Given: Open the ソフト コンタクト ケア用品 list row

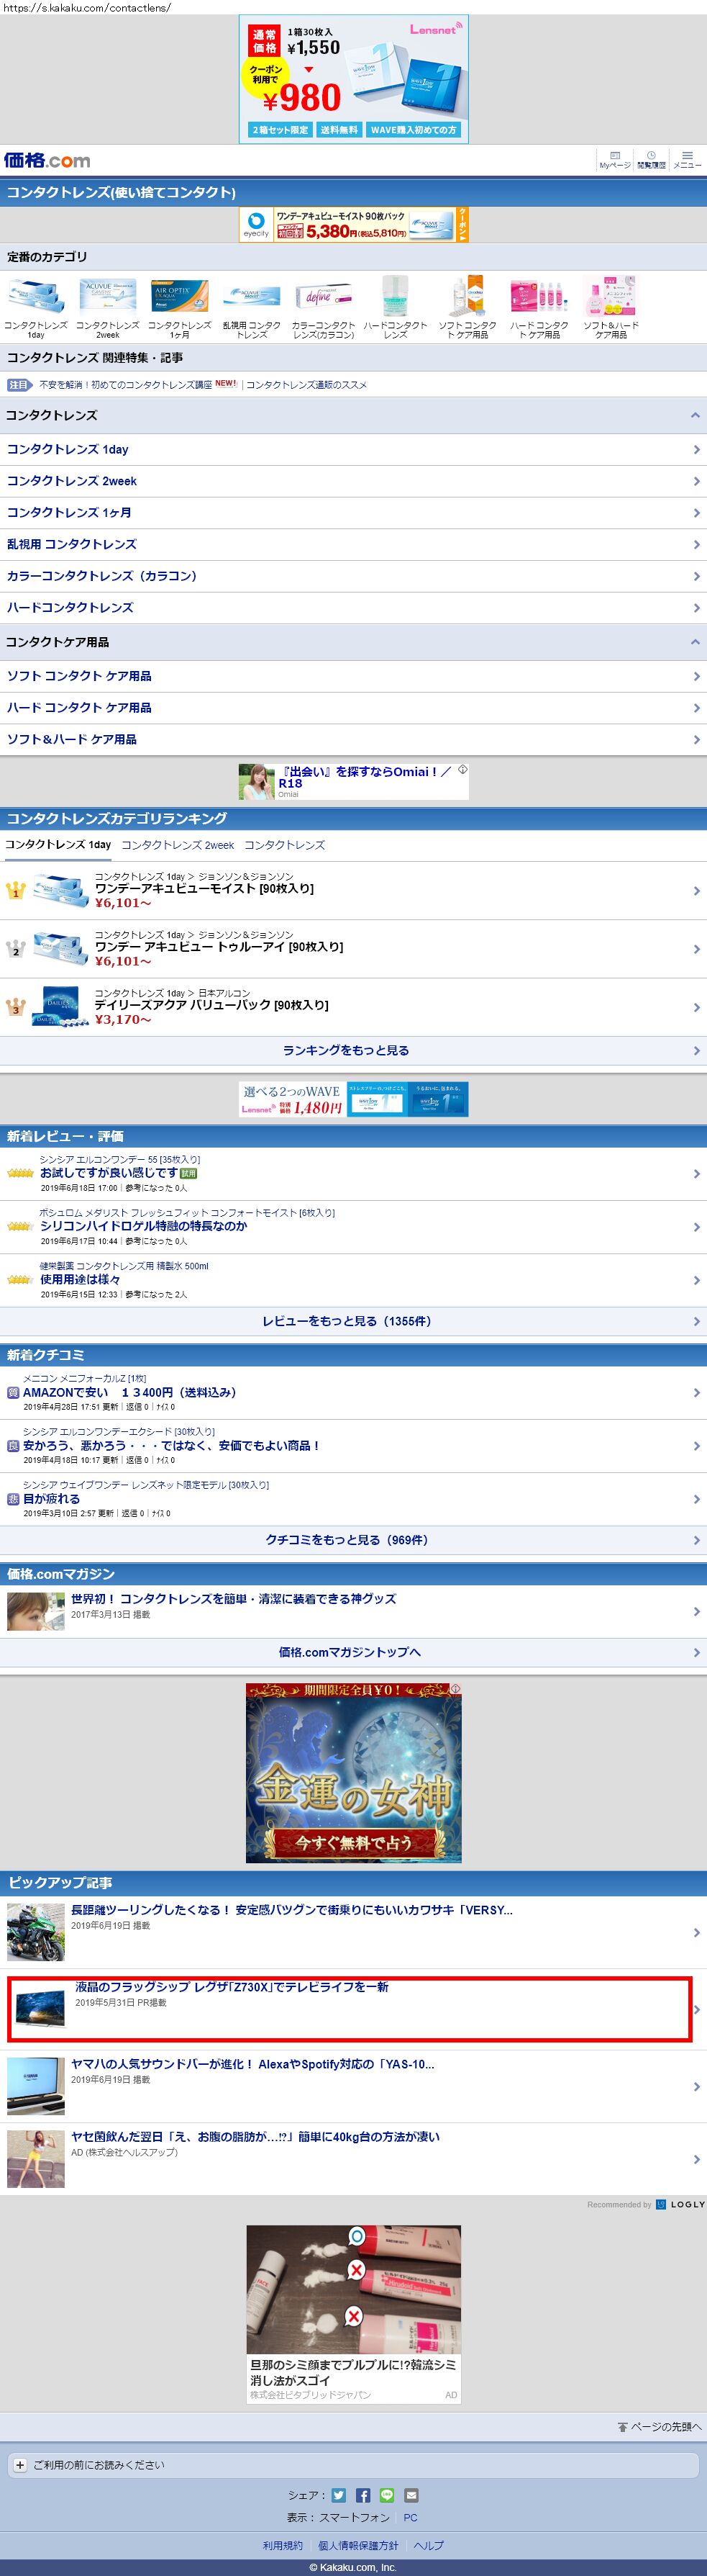Looking at the screenshot, I should (354, 676).
